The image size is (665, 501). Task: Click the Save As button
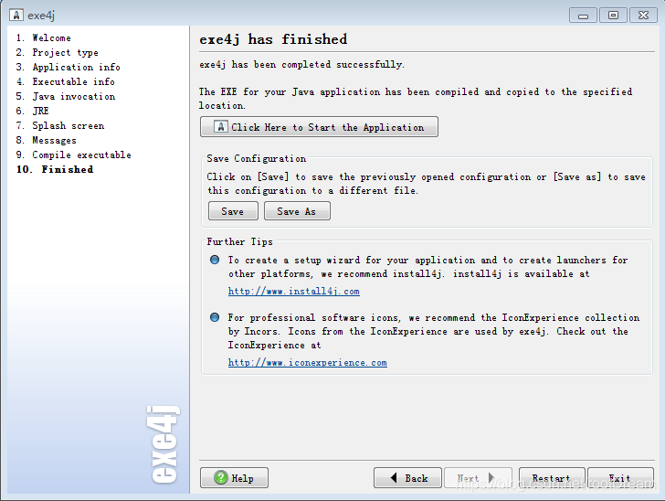click(x=297, y=211)
